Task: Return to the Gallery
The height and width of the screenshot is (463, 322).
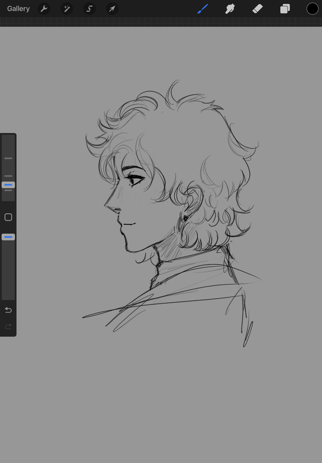Action: tap(19, 9)
